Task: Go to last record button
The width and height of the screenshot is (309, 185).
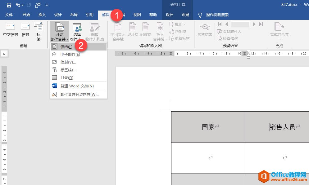Action: (261, 24)
